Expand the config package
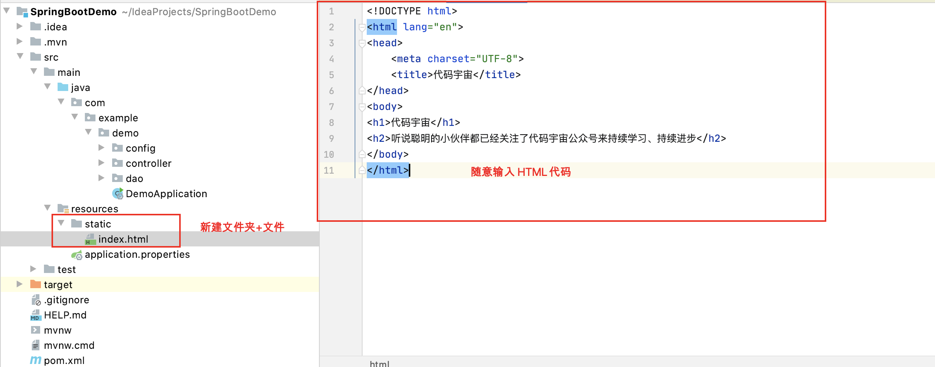This screenshot has width=935, height=367. point(101,147)
